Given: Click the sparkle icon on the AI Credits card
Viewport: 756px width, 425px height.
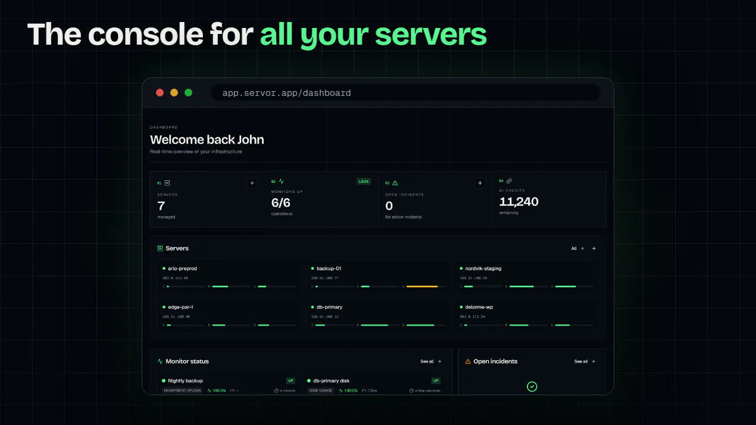Looking at the screenshot, I should click(509, 181).
